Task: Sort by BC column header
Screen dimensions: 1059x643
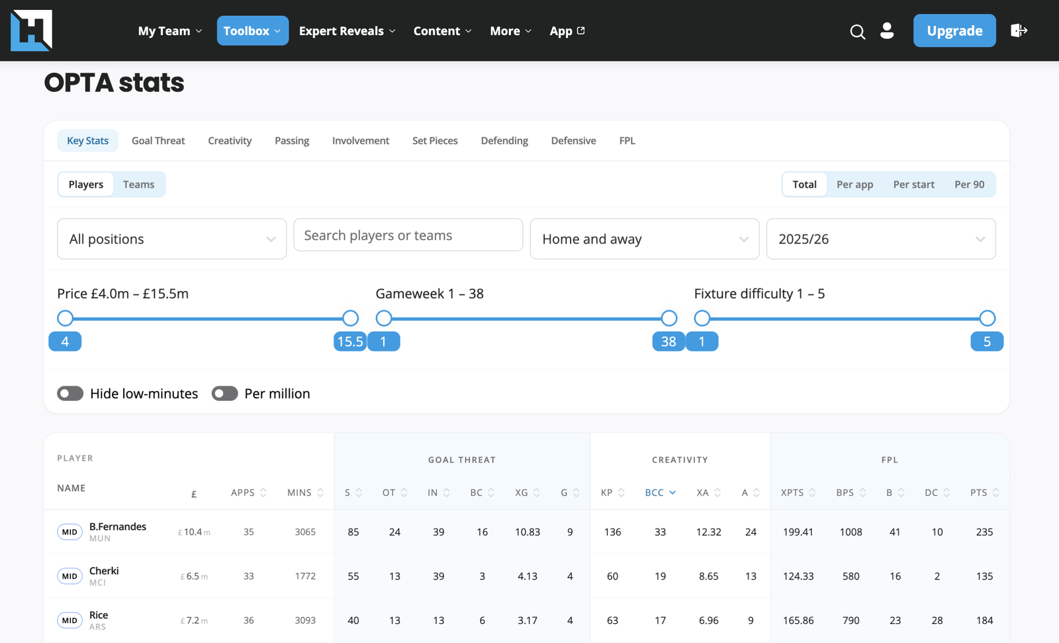Action: [x=482, y=493]
